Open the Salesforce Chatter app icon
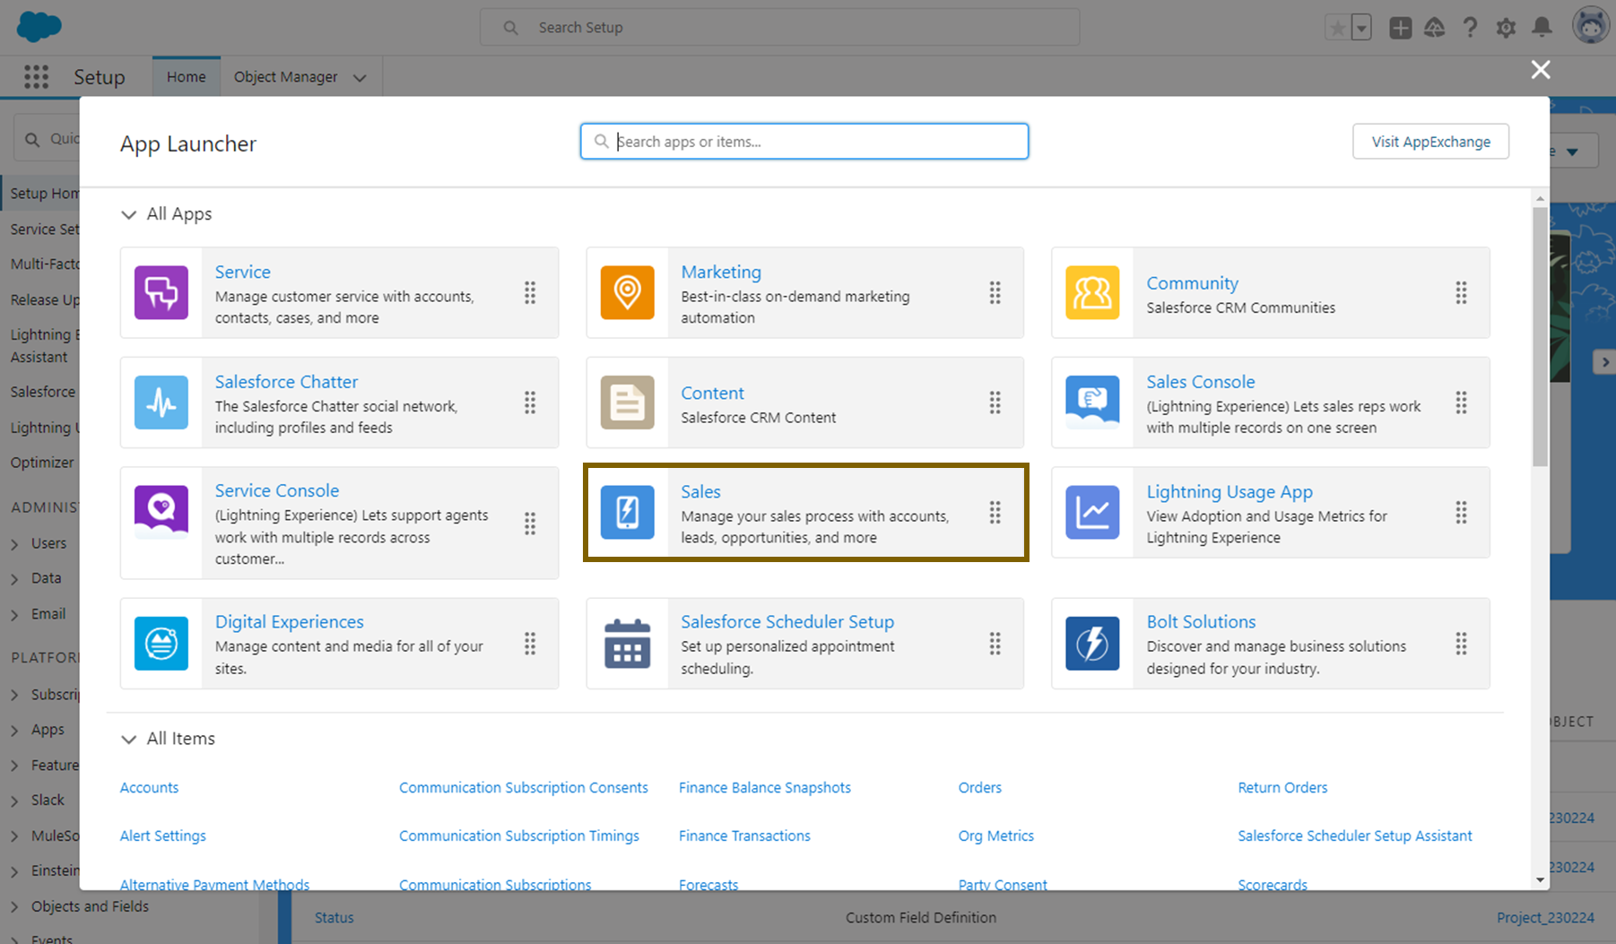This screenshot has width=1616, height=944. [161, 403]
